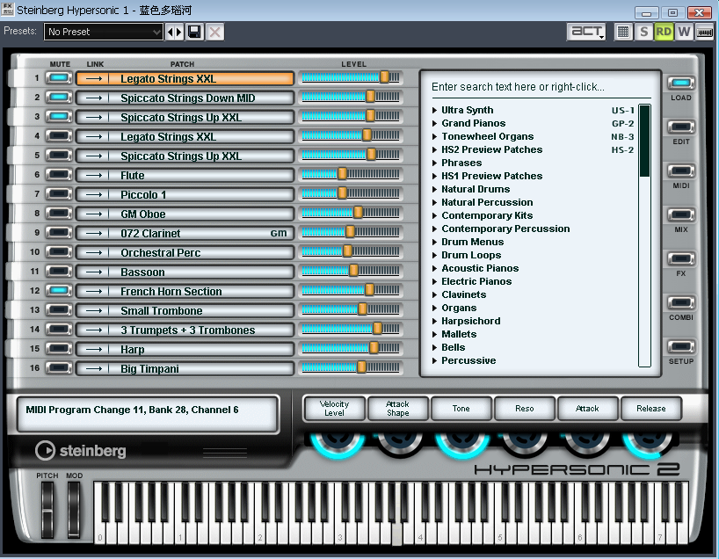The height and width of the screenshot is (559, 719).
Task: Click the small keyboard icon at top right
Action: point(704,32)
